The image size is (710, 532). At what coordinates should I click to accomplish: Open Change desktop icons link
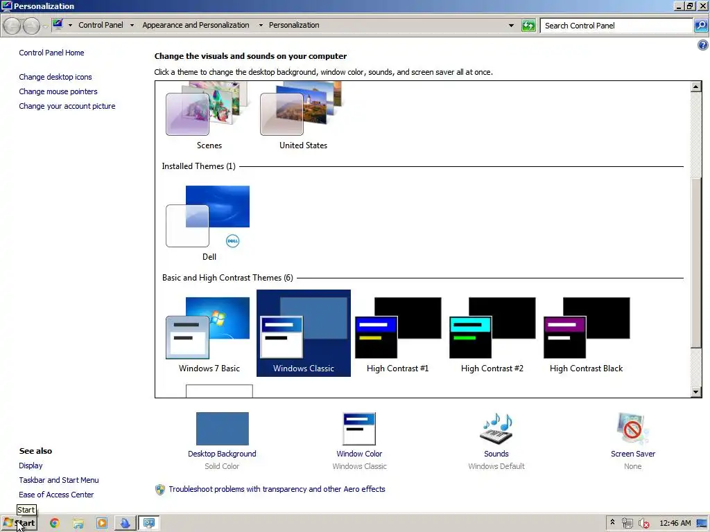click(55, 77)
